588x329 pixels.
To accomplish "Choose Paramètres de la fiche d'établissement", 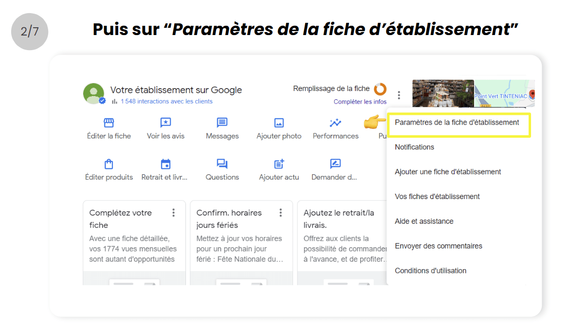I will click(457, 123).
